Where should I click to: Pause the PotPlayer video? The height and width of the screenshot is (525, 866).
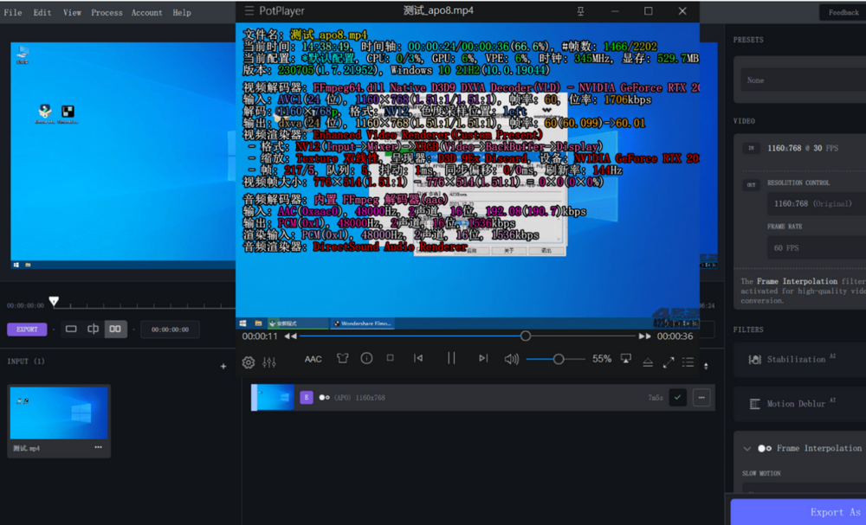point(451,358)
